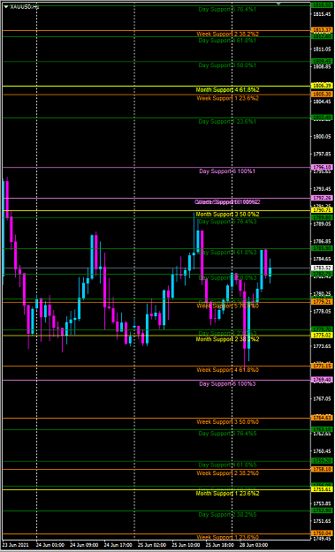Select the 'Day Support 4 61.8%5' label
The image size is (335, 552).
tap(227, 465)
